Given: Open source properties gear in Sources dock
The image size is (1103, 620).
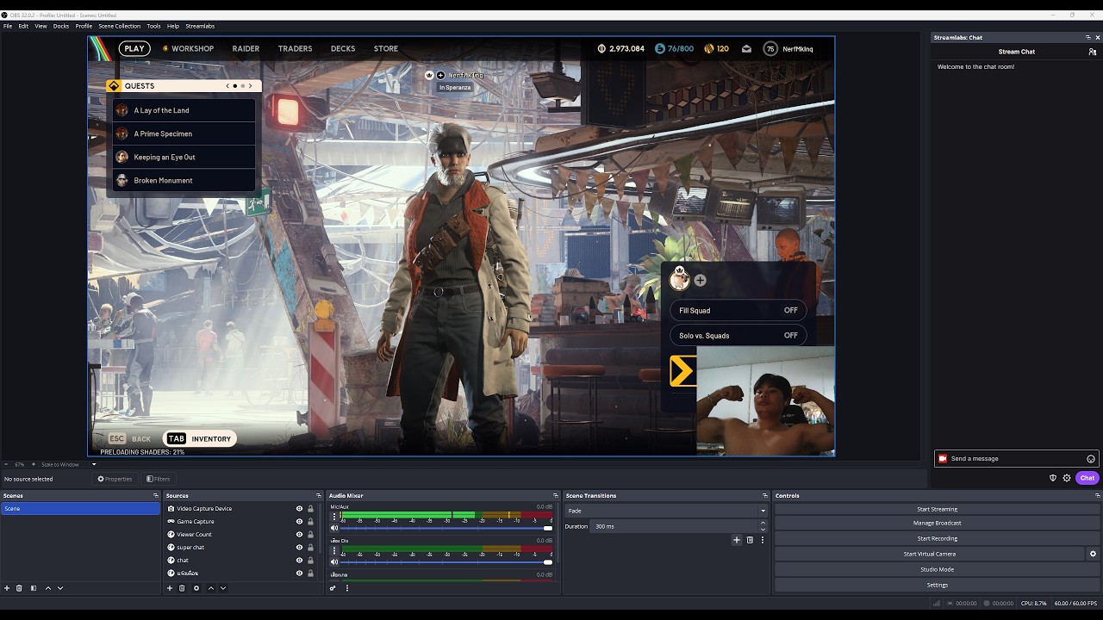Looking at the screenshot, I should pyautogui.click(x=196, y=588).
